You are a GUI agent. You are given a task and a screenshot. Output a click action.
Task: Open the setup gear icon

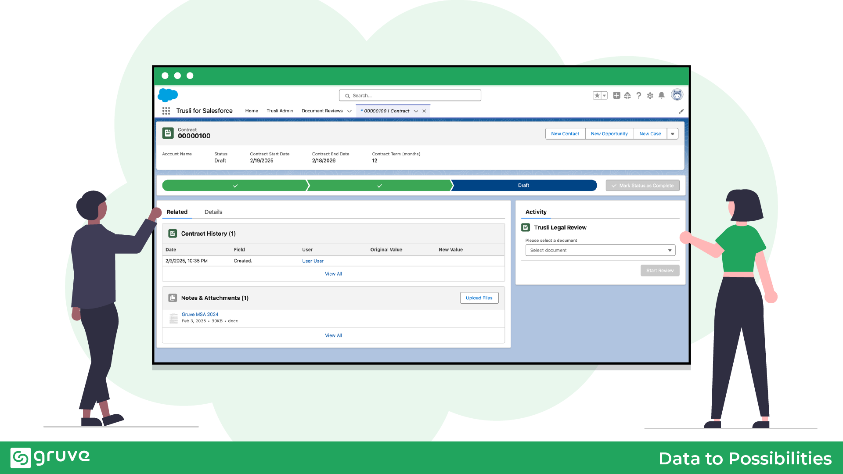tap(650, 95)
